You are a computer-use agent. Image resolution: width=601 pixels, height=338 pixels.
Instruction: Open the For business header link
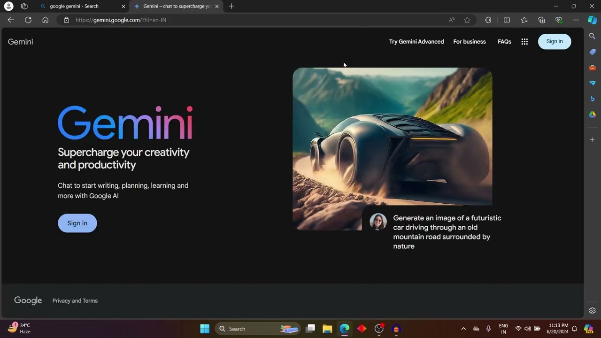(470, 42)
